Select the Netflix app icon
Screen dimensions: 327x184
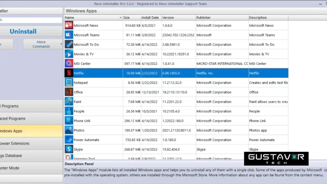[x=69, y=73]
